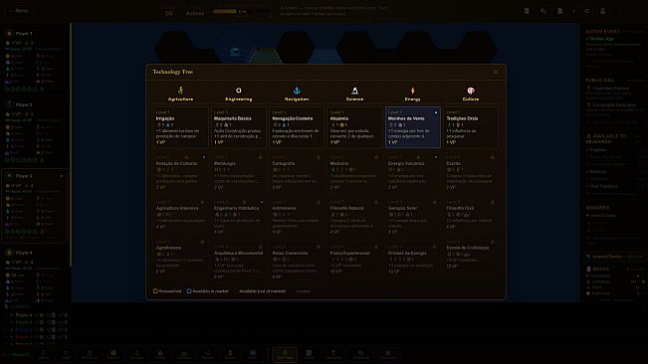648x364 pixels.
Task: Close the Technology Tree dialog
Action: tap(496, 72)
